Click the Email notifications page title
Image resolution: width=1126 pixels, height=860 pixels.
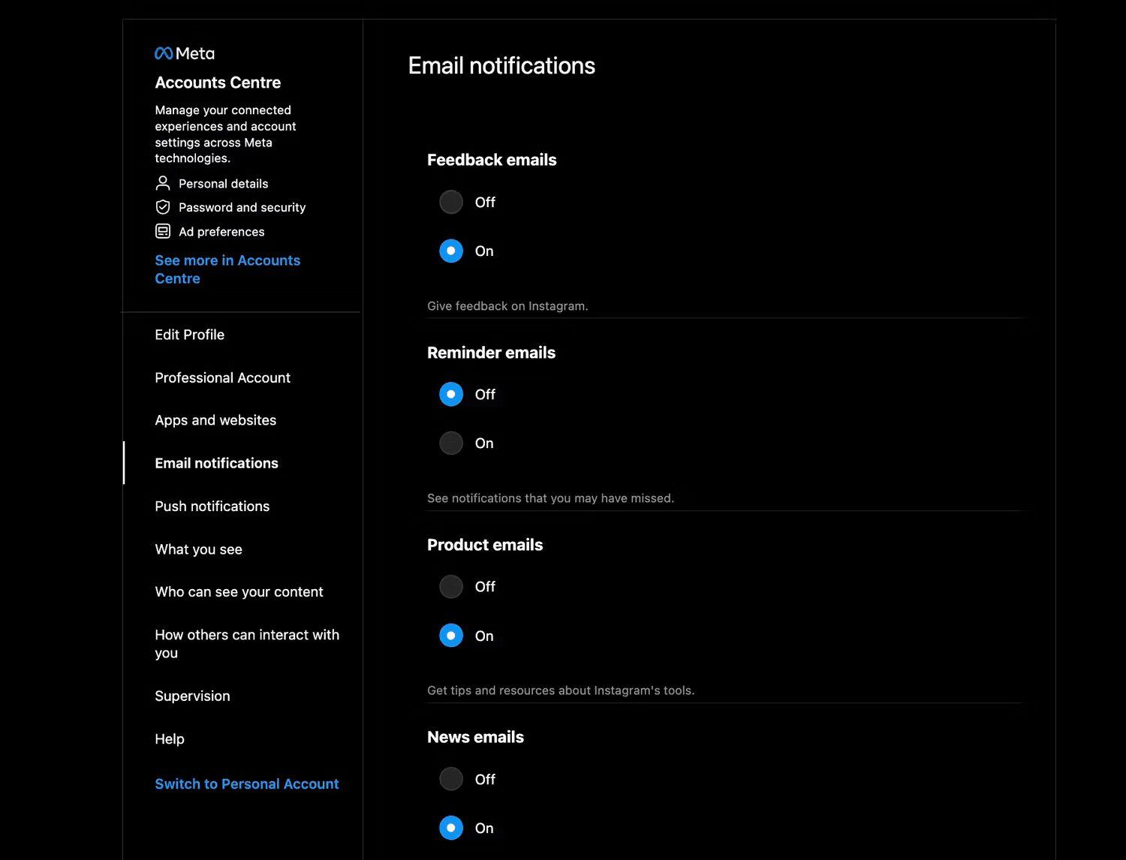[x=501, y=65]
